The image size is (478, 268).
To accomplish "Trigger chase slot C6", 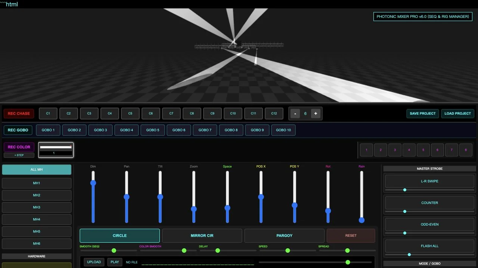I will click(x=151, y=114).
